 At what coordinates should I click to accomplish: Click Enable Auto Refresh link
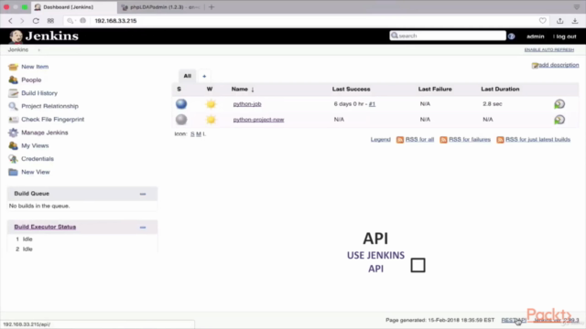pos(549,49)
